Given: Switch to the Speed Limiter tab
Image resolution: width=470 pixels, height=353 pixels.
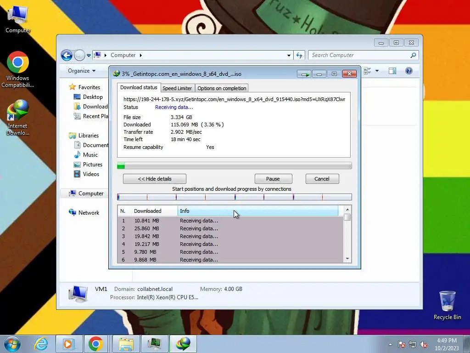Looking at the screenshot, I should 177,88.
